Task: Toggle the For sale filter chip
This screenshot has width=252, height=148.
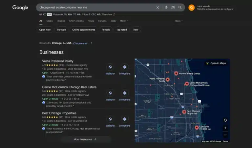Action: point(61,30)
